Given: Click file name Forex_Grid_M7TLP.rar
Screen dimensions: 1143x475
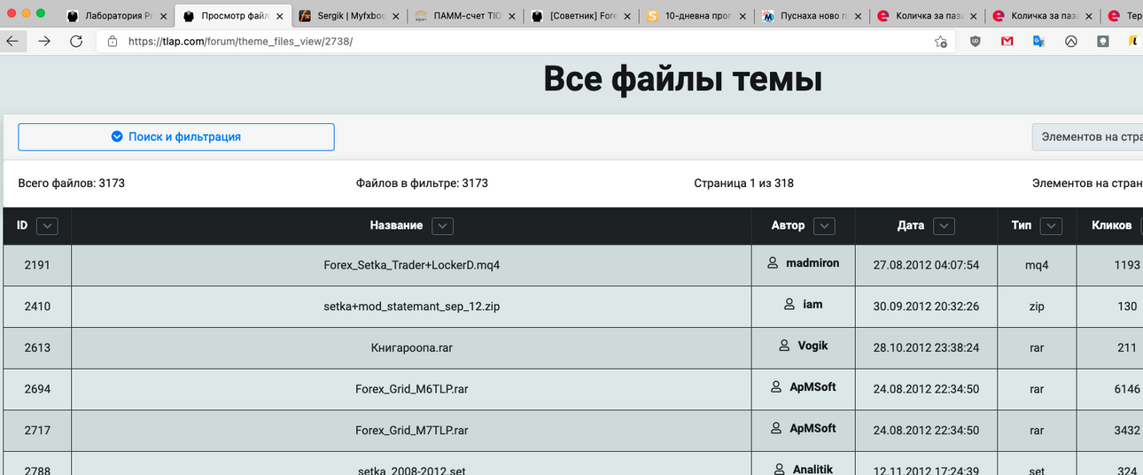Looking at the screenshot, I should (412, 430).
